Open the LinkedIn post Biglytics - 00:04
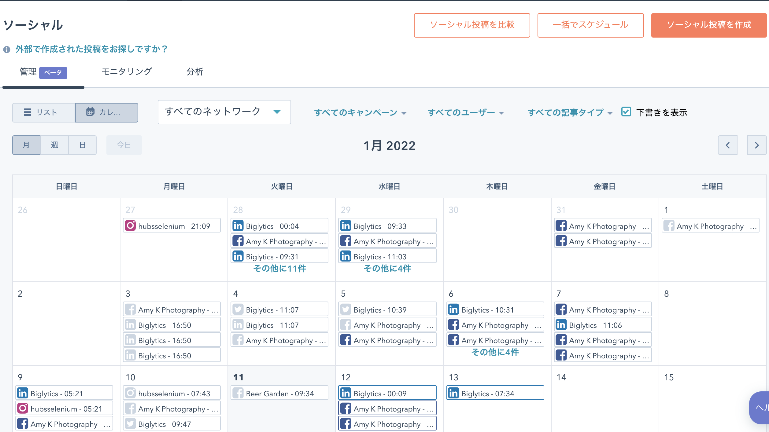This screenshot has width=769, height=432. point(279,225)
